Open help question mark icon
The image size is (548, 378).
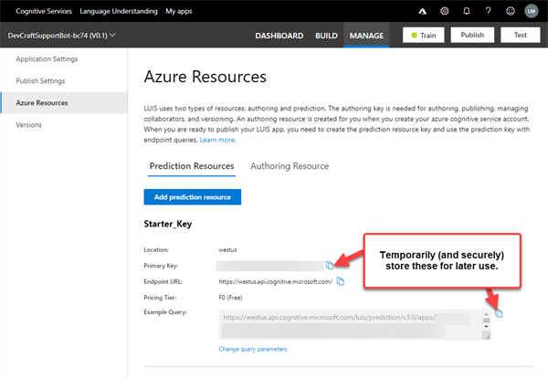pyautogui.click(x=489, y=11)
